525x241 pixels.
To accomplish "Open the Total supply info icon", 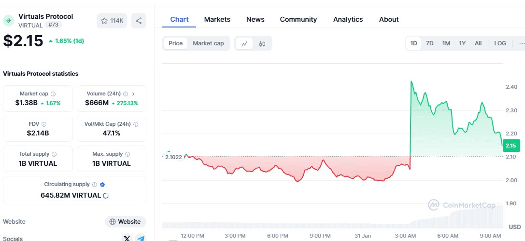I will coord(54,154).
